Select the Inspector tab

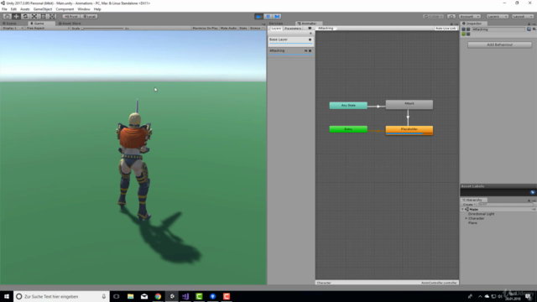pos(472,23)
